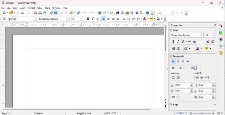Open the Format menu
Screen dimensions: 225x115
(x=31, y=8)
